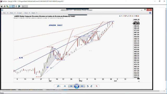The height and width of the screenshot is (94, 167).
Task: Click the AMAZON DAILY chart label
Action: coord(56,25)
